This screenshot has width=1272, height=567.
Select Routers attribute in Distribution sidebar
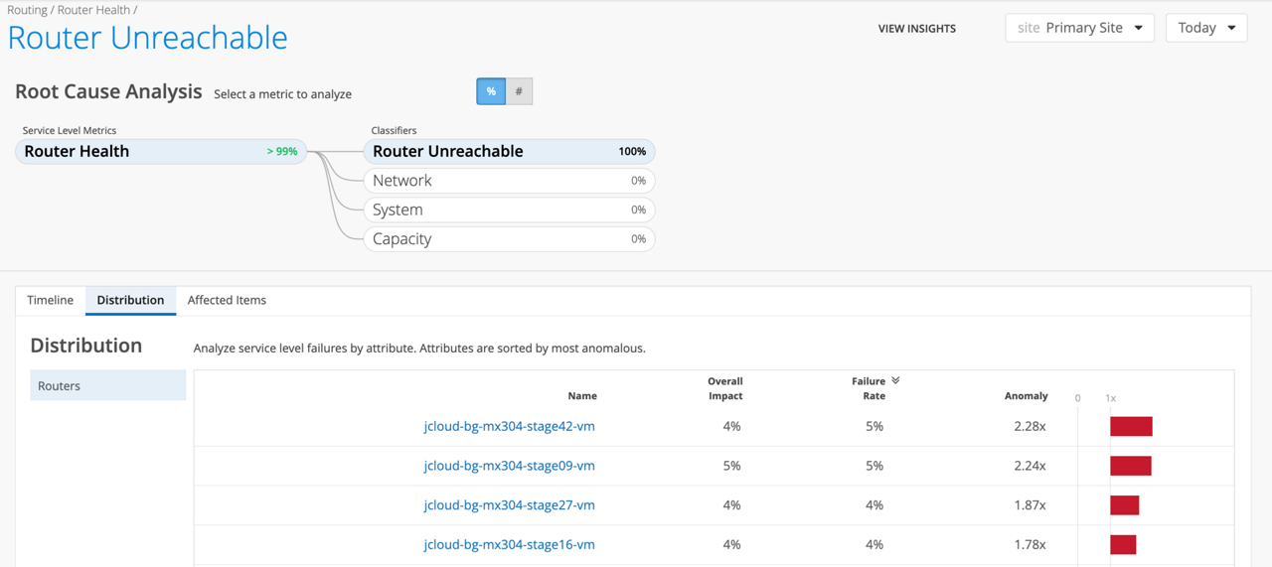[x=107, y=385]
